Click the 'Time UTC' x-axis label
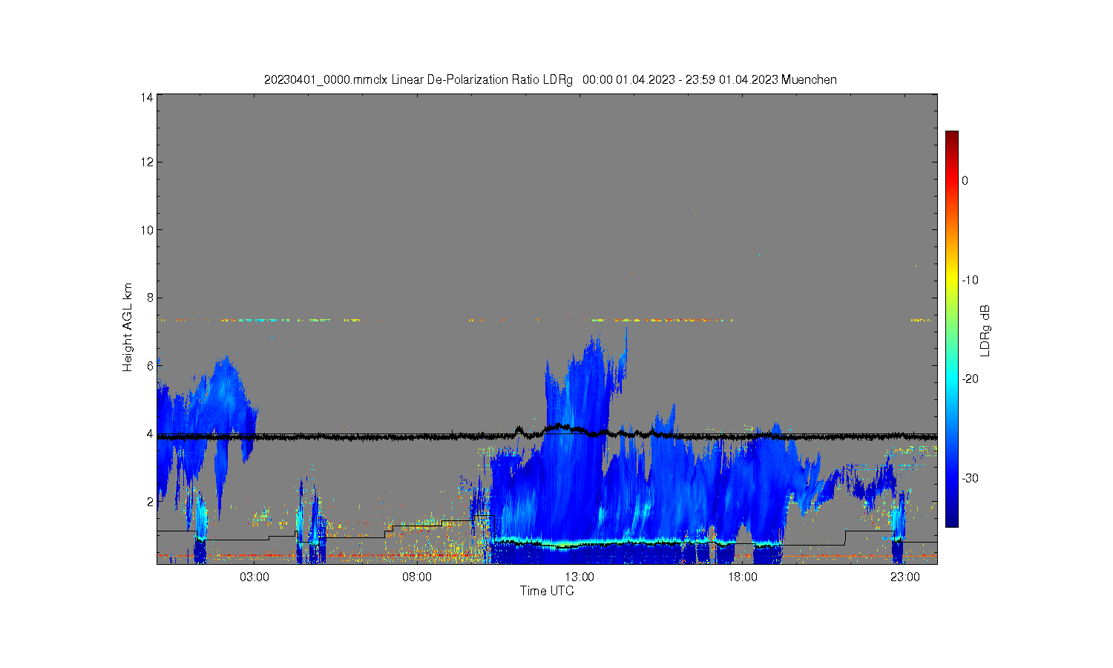Screen dimensions: 1113x668 pyautogui.click(x=547, y=592)
